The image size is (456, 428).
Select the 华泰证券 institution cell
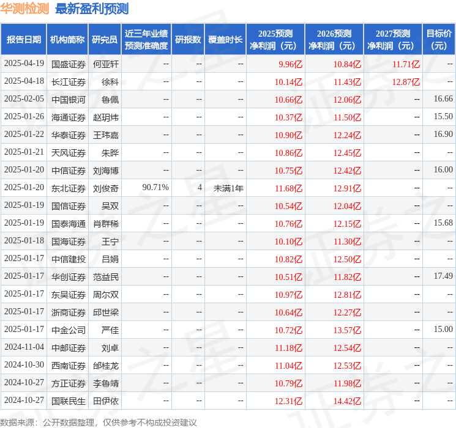[69, 135]
